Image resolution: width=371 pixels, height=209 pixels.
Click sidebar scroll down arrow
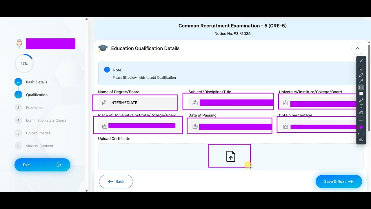(x=86, y=191)
